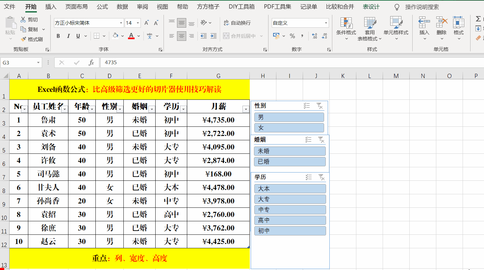Viewport: 484px width, 270px height.
Task: Select column G header
Action: pos(218,76)
